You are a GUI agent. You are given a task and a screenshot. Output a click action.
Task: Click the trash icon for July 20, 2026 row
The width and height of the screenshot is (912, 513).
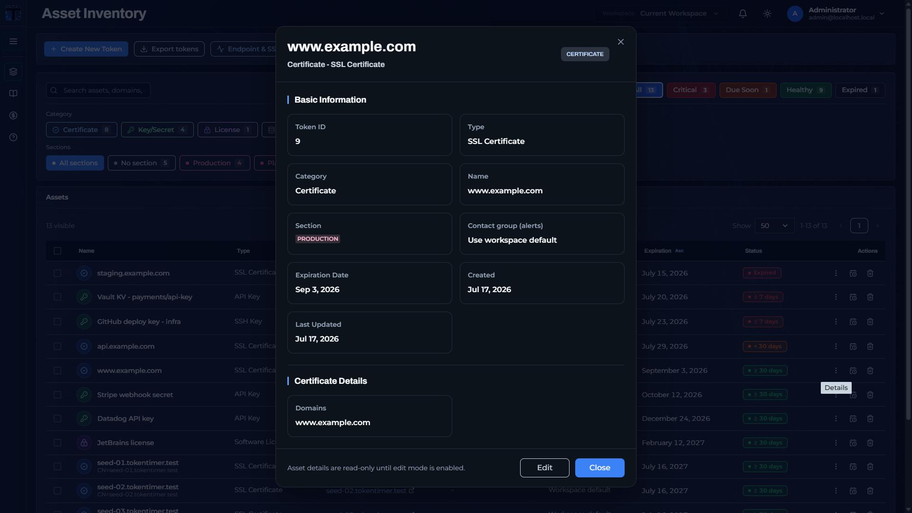pos(870,297)
